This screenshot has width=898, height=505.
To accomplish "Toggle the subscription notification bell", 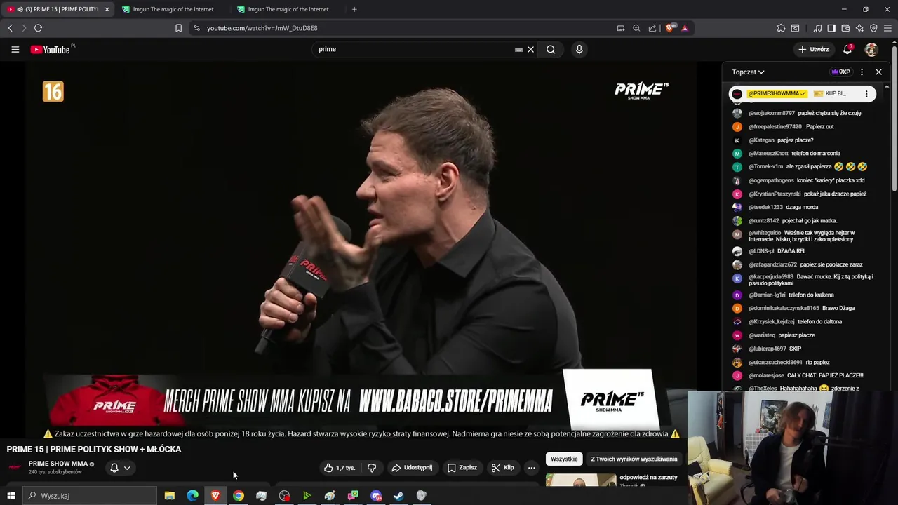I will click(114, 468).
